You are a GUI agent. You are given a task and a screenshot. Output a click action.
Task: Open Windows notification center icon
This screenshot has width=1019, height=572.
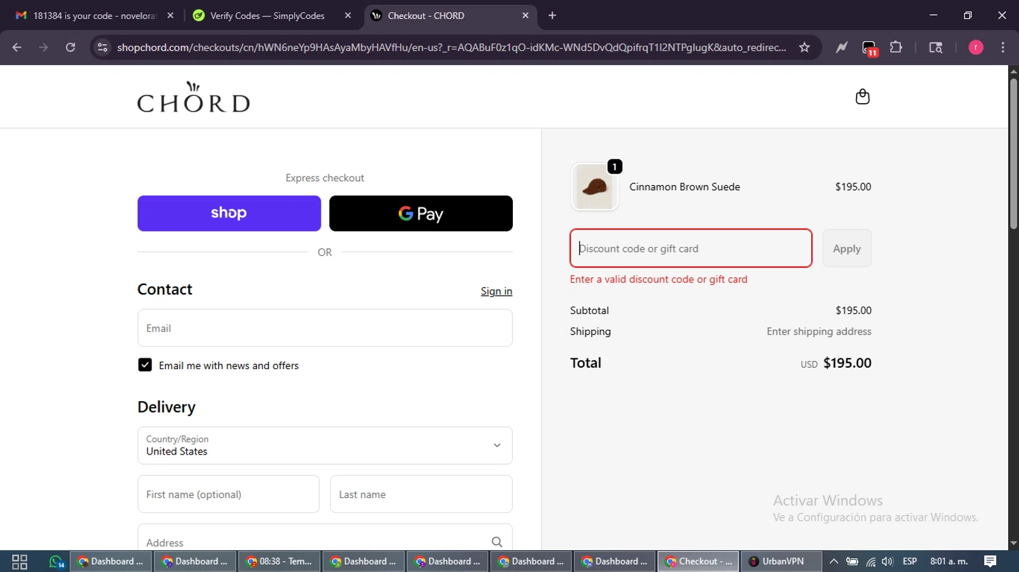(x=990, y=562)
